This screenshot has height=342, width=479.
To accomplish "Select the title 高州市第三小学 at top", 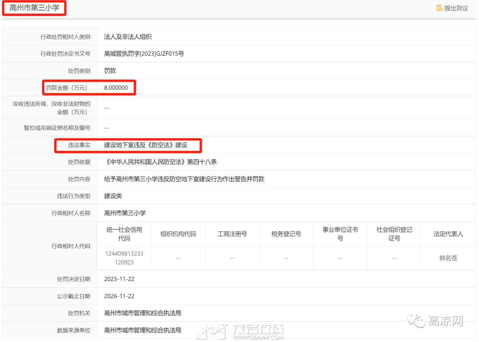I will 35,8.
